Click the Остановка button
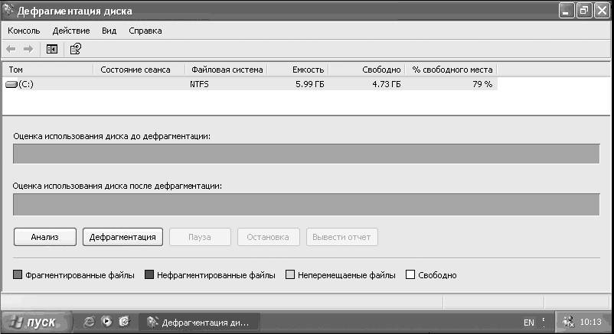Viewport: 614px width, 334px height. [268, 237]
